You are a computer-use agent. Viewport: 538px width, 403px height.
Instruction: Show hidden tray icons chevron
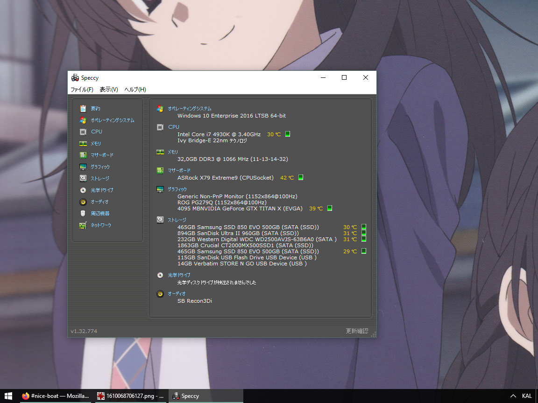[513, 396]
